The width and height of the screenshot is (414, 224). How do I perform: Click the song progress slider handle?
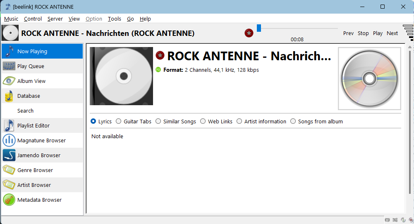pos(259,28)
